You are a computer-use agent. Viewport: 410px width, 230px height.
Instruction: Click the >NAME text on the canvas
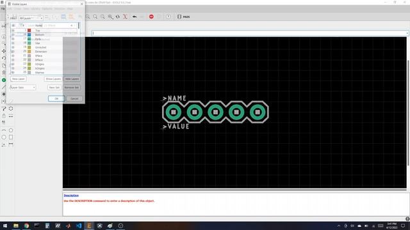tap(174, 98)
